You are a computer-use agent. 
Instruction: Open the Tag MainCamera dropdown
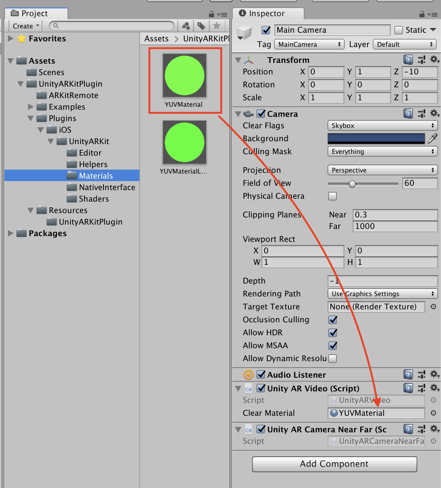309,45
